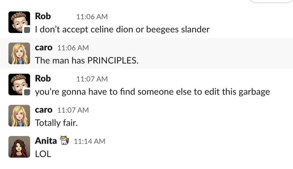Open Rob's avatar beside the celine dion message
This screenshot has width=293, height=169.
[x=19, y=22]
